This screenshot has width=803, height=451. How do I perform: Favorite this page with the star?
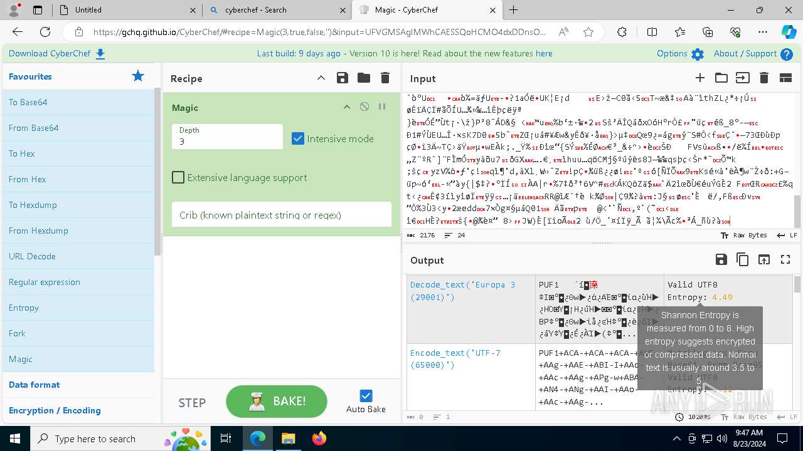[588, 32]
